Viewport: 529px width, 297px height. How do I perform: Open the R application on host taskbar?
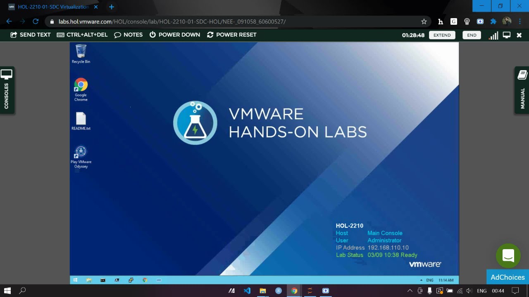[279, 291]
